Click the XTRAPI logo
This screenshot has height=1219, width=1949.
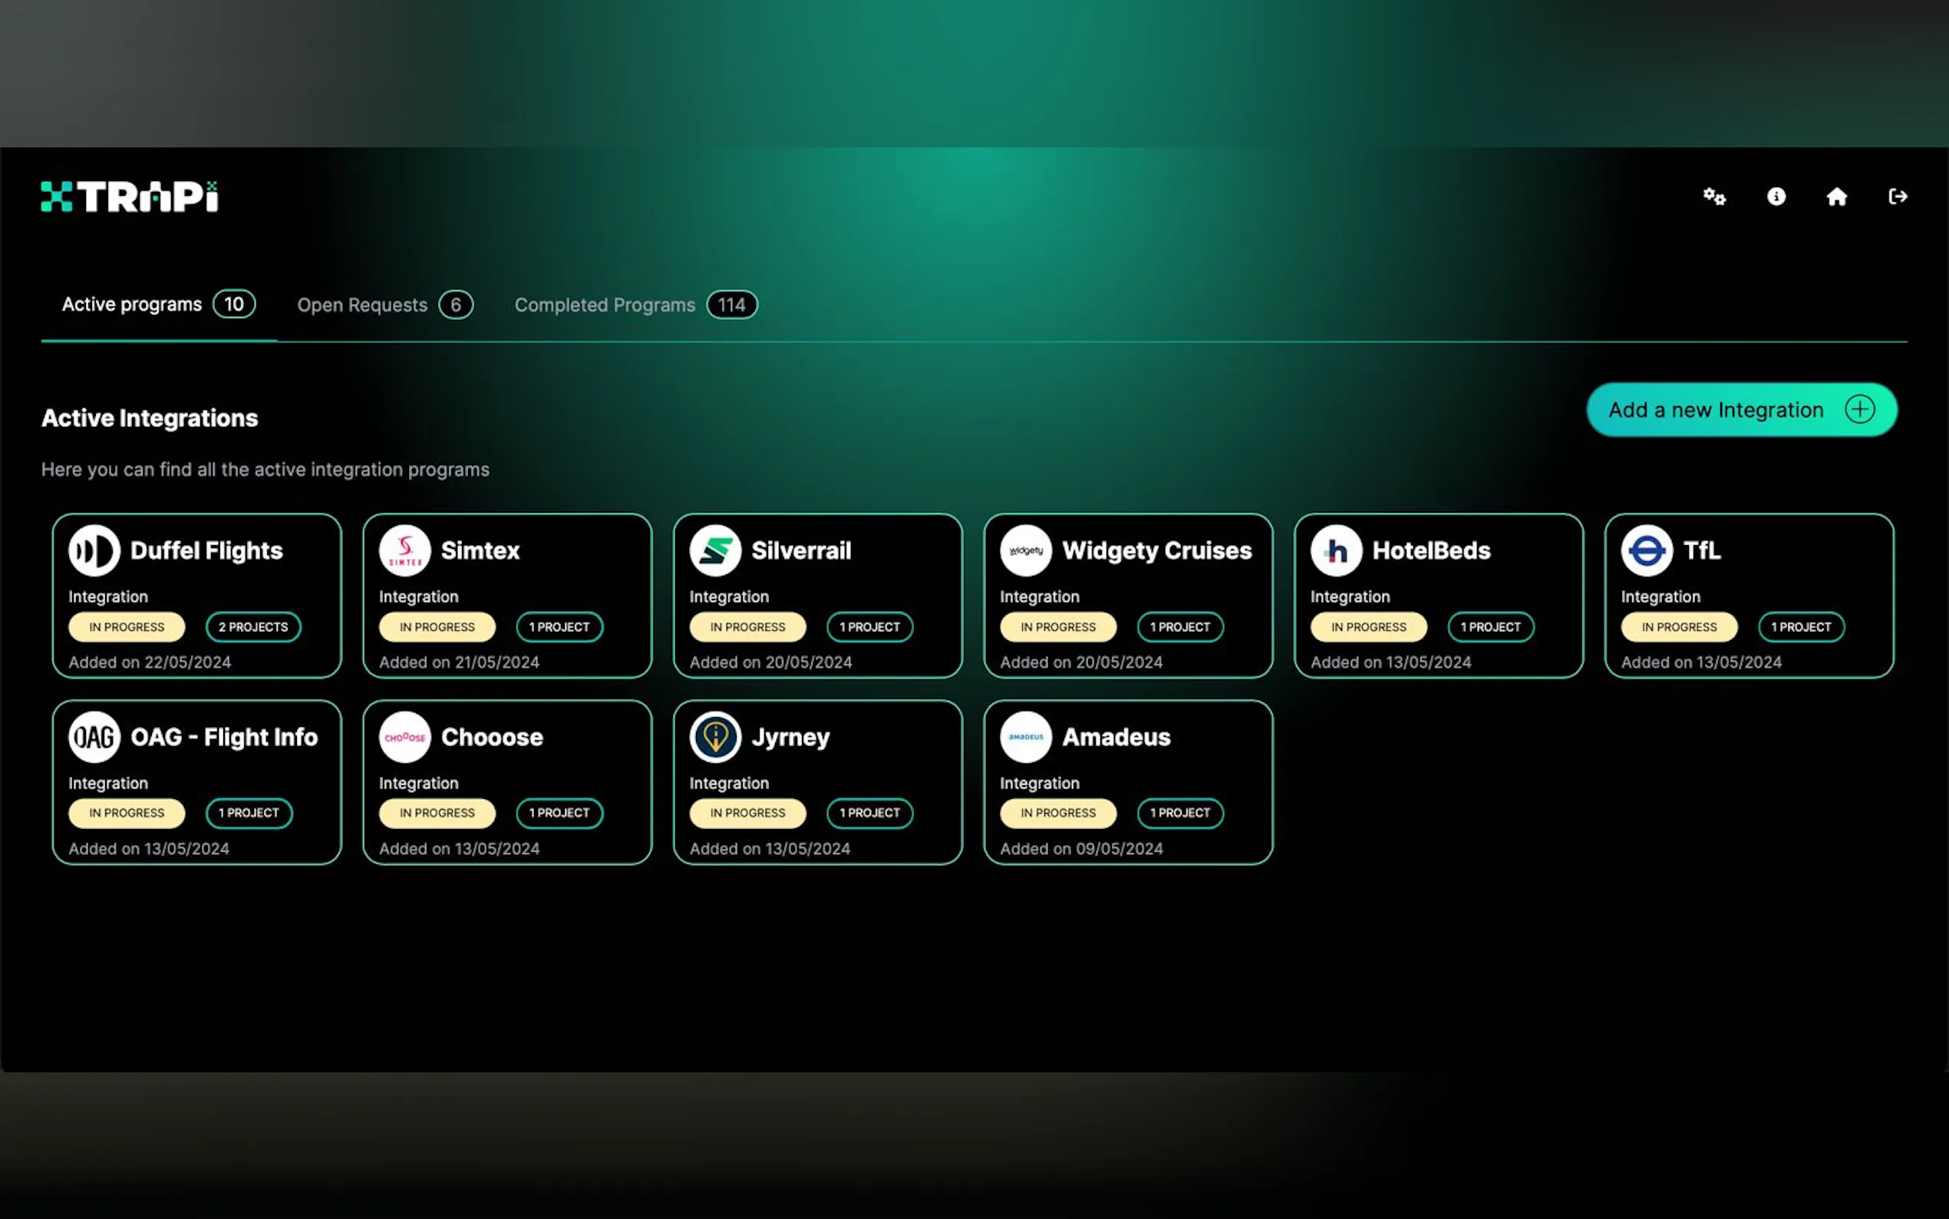pos(130,197)
